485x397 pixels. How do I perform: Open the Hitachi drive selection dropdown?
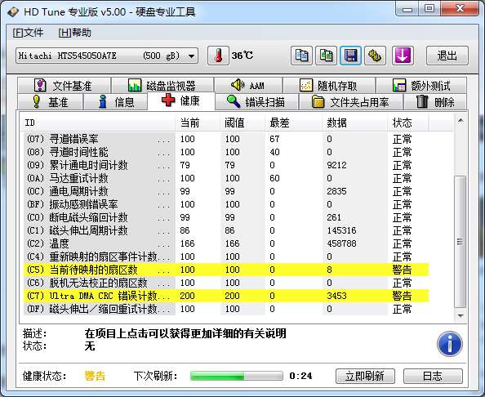pos(107,56)
